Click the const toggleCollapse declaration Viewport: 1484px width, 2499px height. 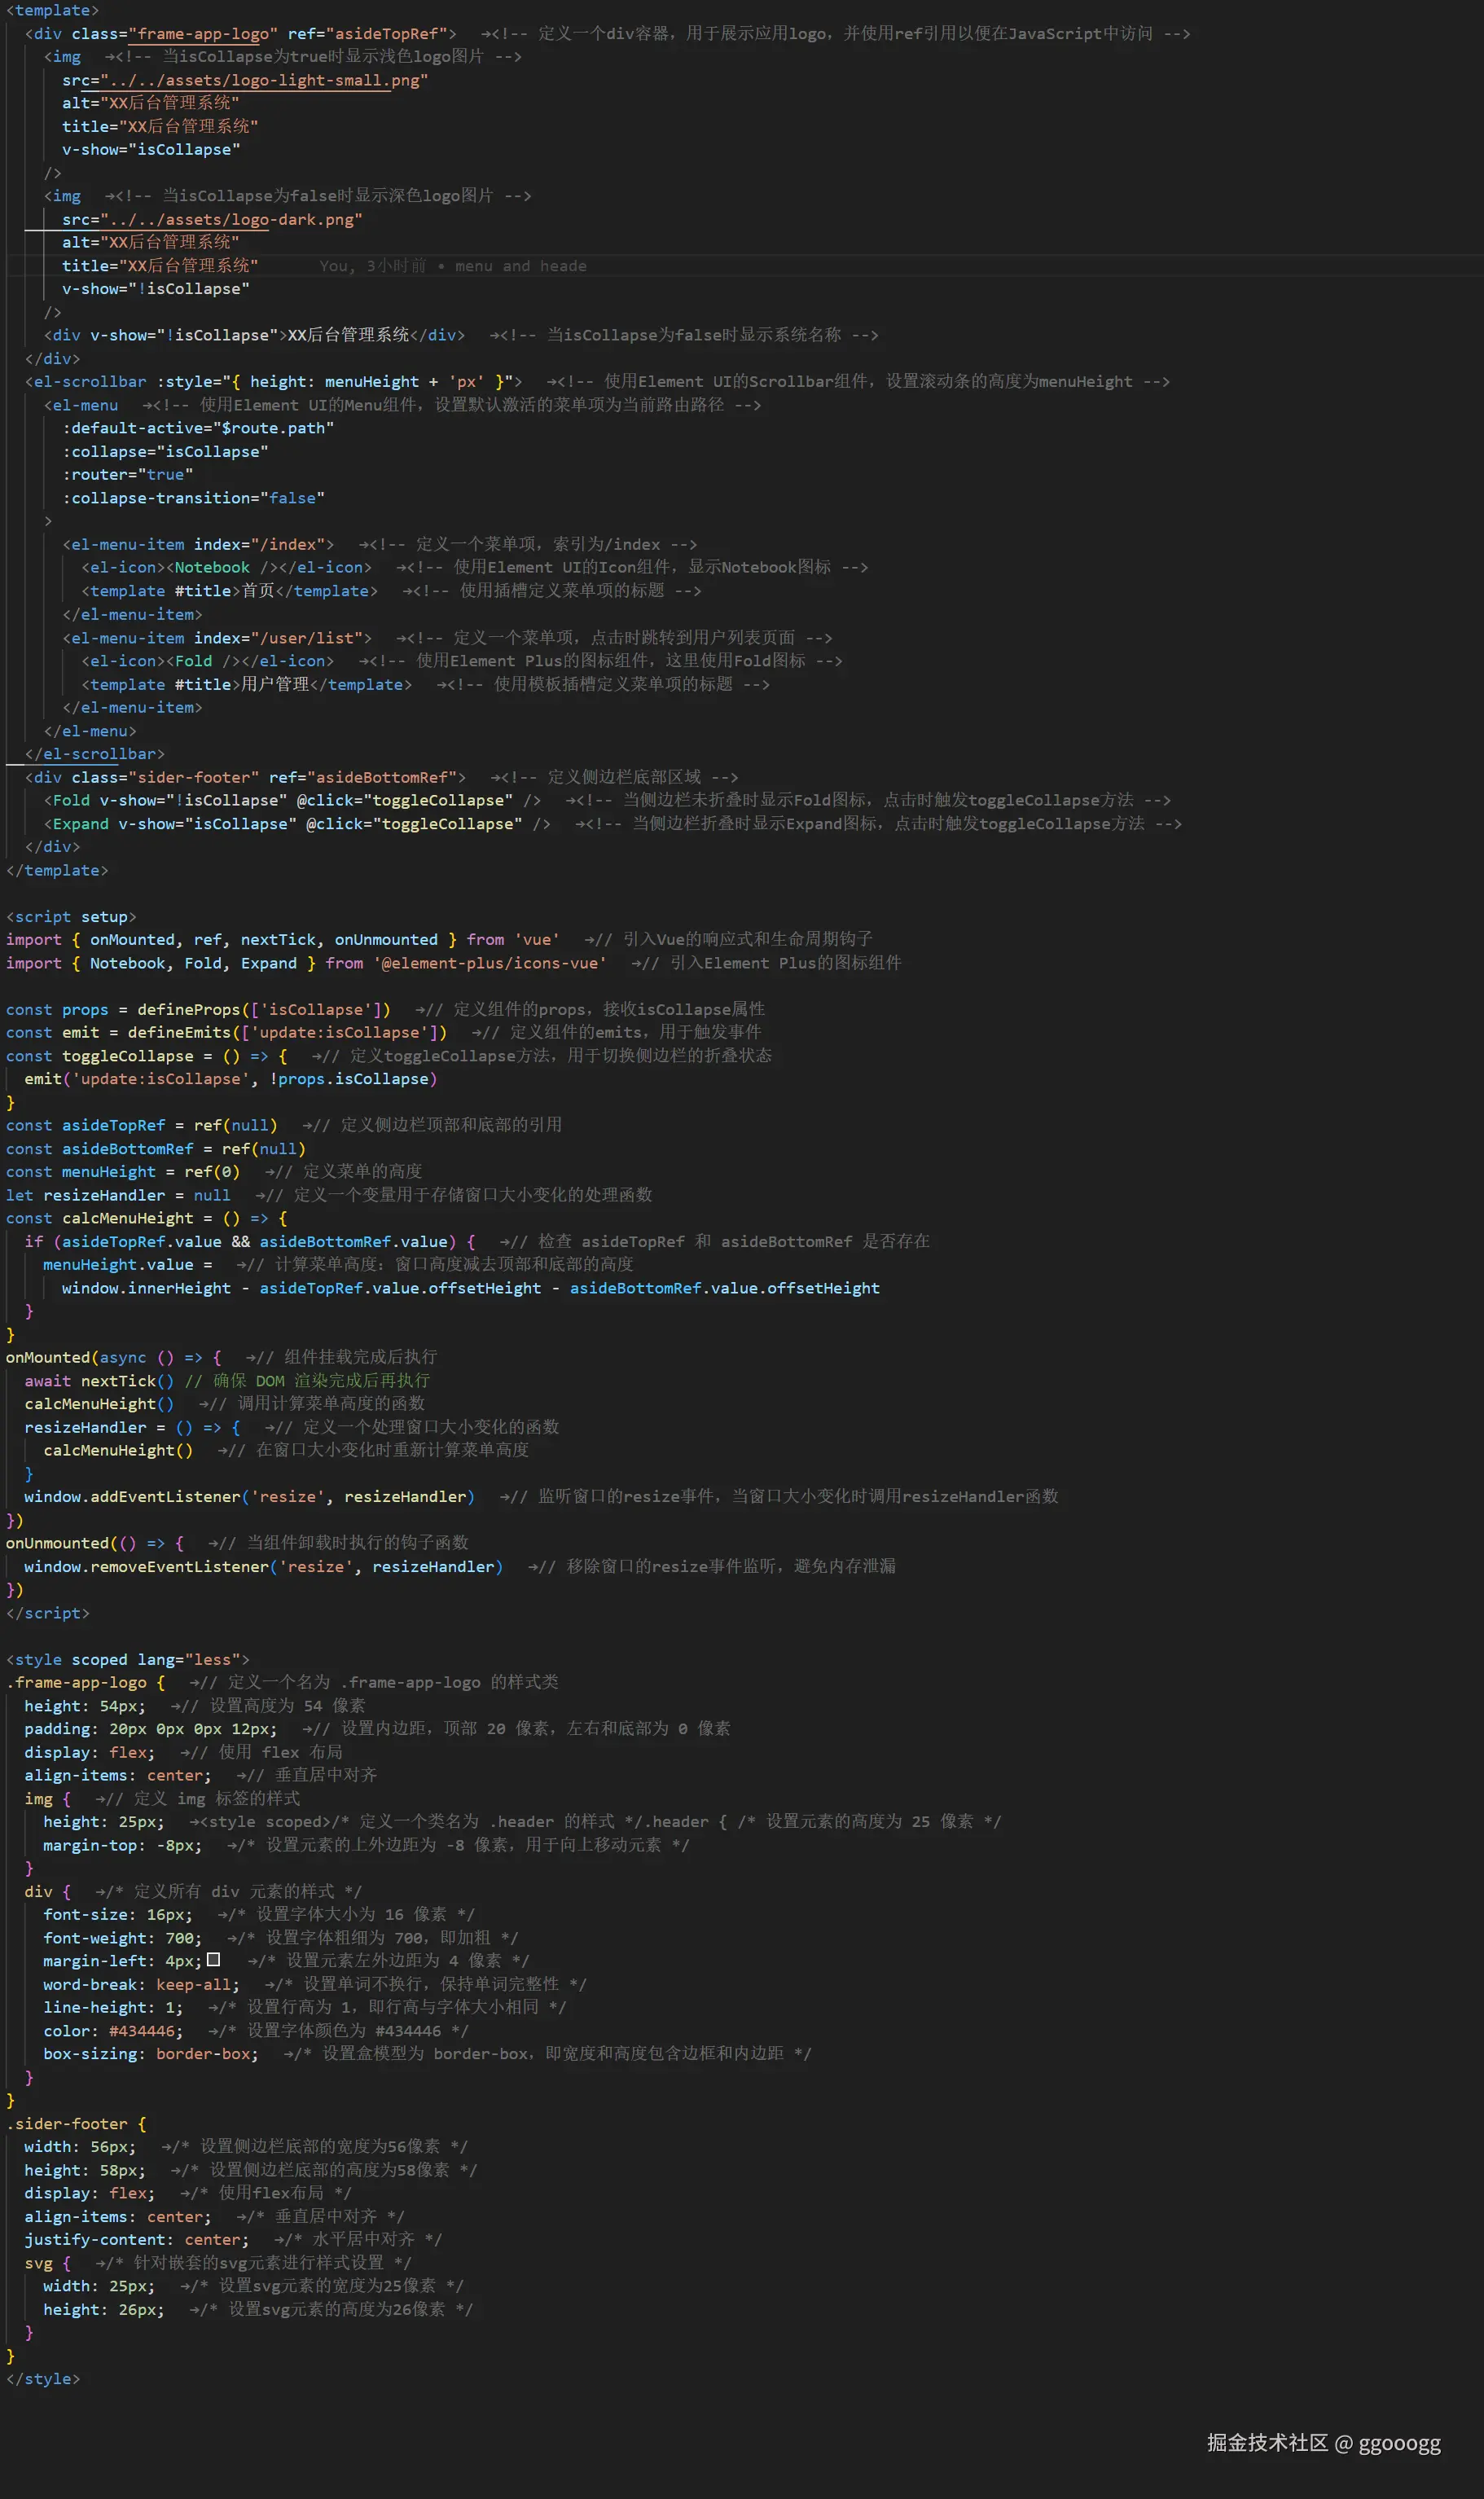[x=146, y=1056]
